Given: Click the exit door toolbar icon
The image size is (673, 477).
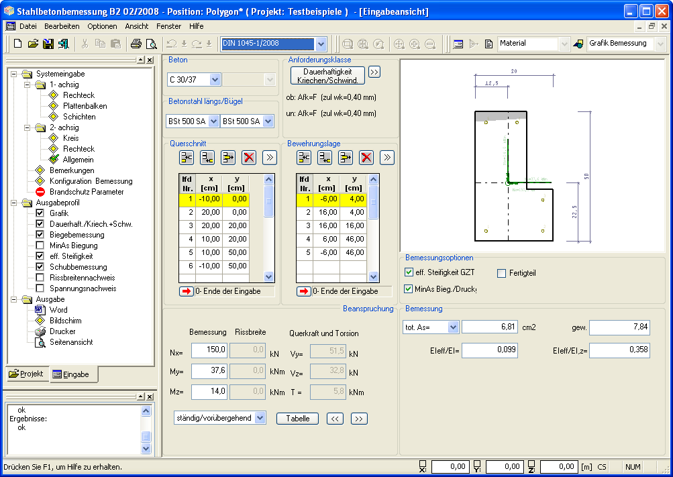Looking at the screenshot, I should point(64,44).
